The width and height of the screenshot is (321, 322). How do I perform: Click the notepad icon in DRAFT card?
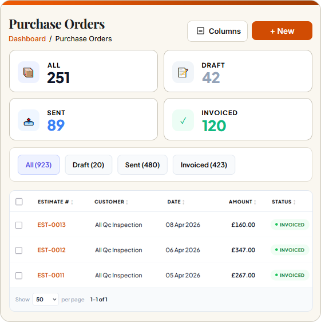pyautogui.click(x=183, y=72)
